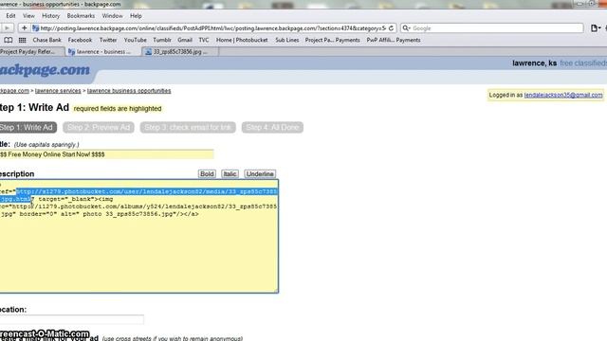
Task: Click the forward navigation arrow button
Action: click(7, 28)
